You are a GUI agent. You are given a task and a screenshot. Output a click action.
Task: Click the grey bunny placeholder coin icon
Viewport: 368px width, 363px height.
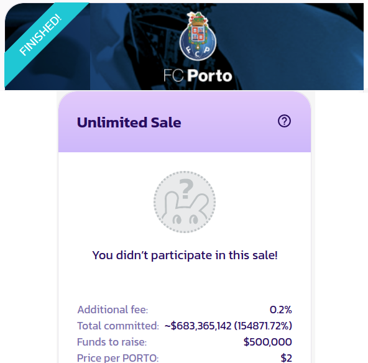click(185, 202)
